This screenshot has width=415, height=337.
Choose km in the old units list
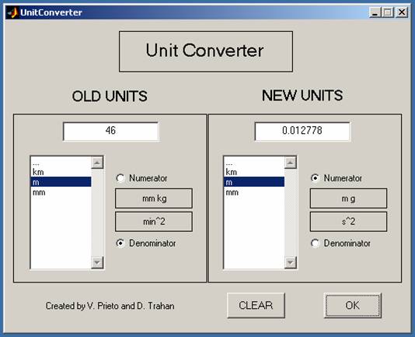click(61, 172)
